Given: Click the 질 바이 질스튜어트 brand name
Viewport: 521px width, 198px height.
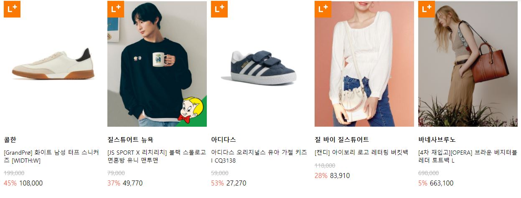Looking at the screenshot, I should point(342,140).
